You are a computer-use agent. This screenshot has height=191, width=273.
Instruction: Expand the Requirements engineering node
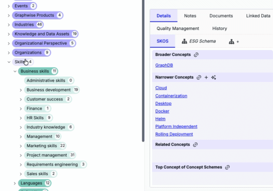point(21,165)
